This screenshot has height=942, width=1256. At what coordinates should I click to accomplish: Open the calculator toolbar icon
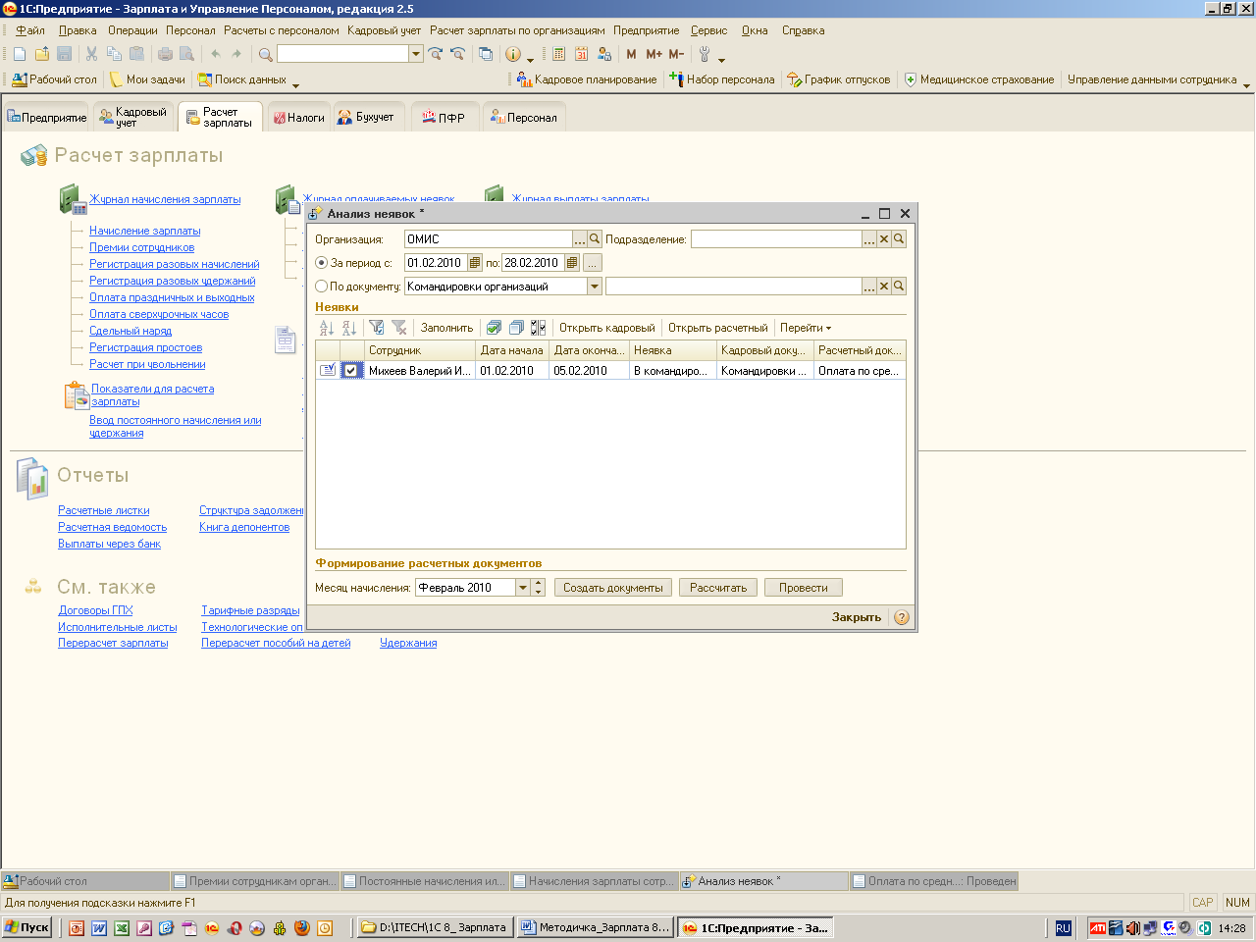pos(558,54)
